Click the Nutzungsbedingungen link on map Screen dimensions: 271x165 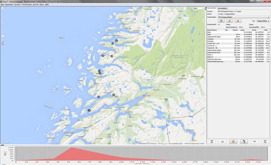point(176,144)
